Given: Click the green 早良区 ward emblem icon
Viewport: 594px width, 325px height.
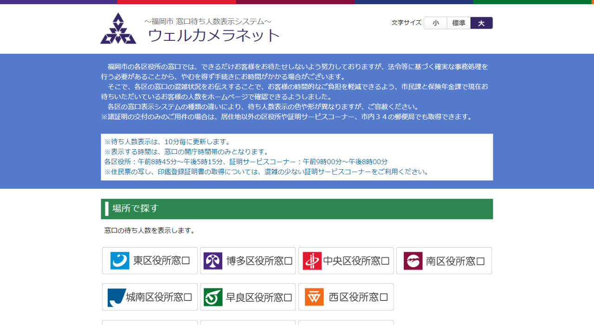Looking at the screenshot, I should [x=213, y=297].
